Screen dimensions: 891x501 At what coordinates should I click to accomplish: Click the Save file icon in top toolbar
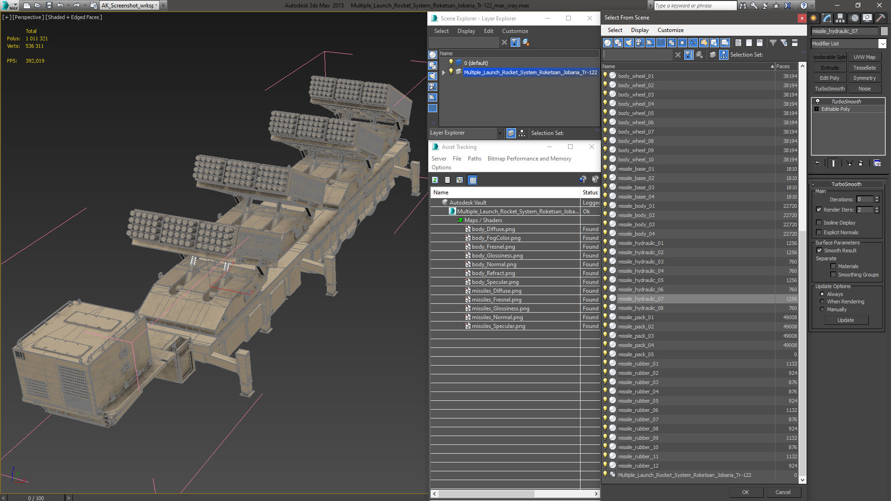(49, 6)
